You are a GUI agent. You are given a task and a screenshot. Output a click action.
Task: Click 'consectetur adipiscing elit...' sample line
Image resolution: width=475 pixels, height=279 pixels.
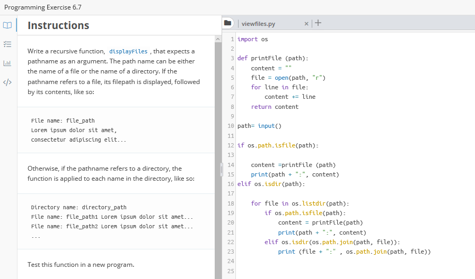pos(78,140)
